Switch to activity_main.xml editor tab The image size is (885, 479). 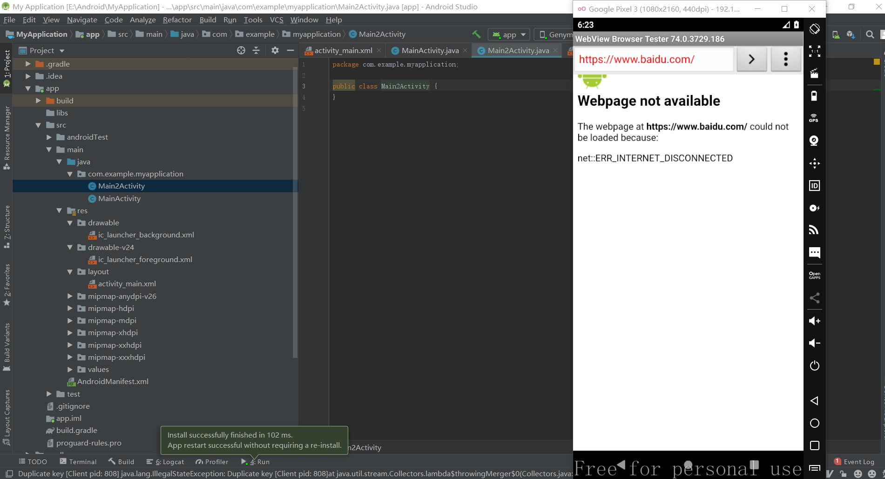point(343,50)
